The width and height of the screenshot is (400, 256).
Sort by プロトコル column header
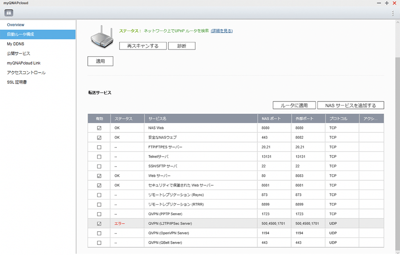342,118
